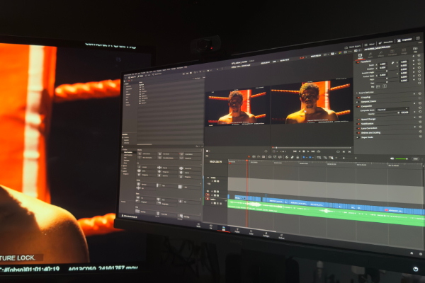Click the Flip Vertical icon
425x283 pixels.
tap(385, 86)
